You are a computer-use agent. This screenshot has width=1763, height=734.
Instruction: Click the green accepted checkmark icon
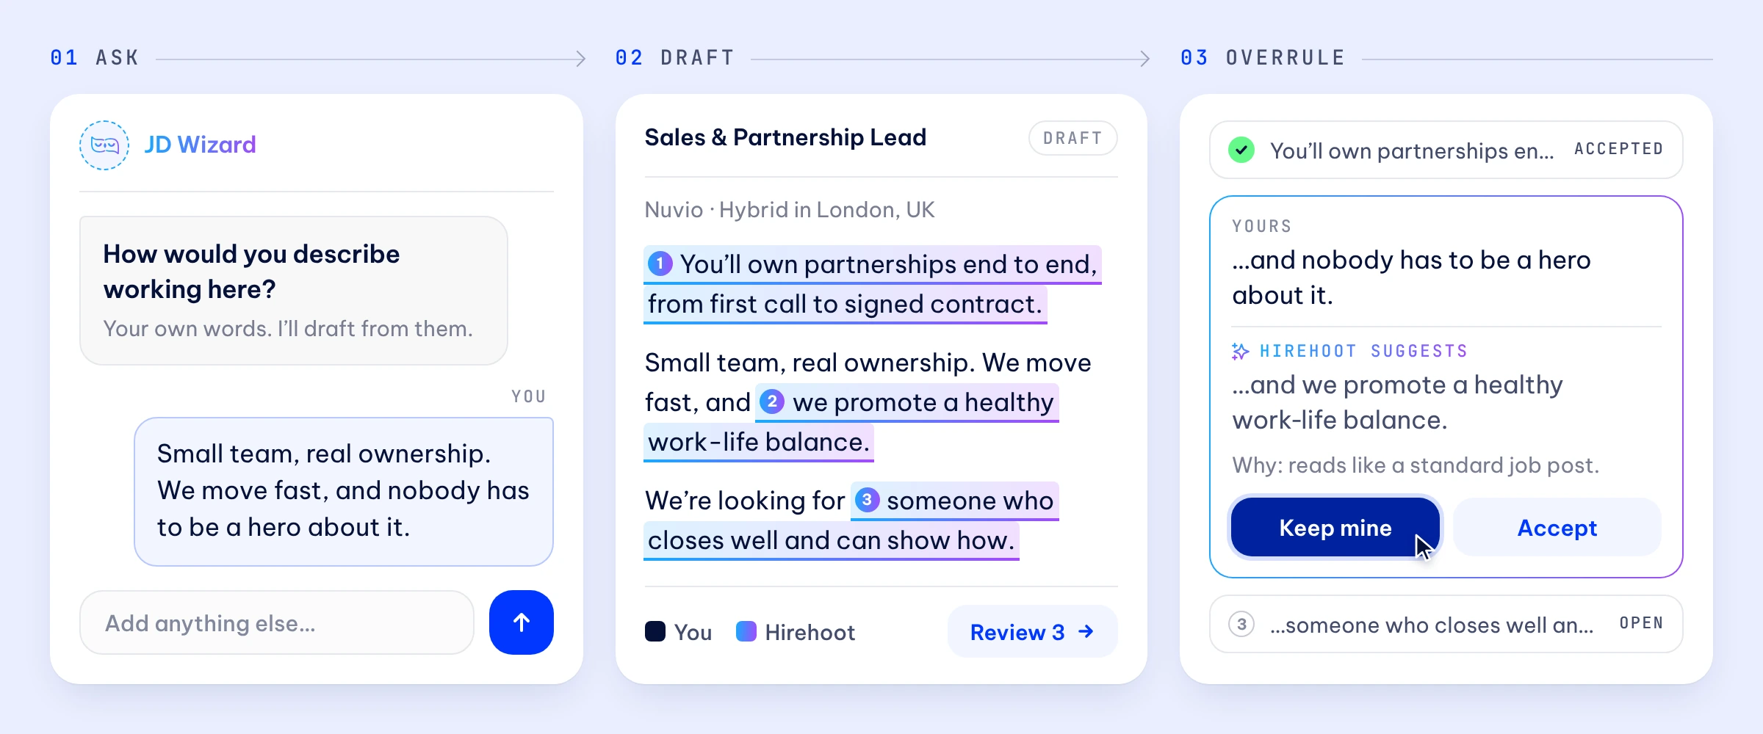tap(1241, 150)
